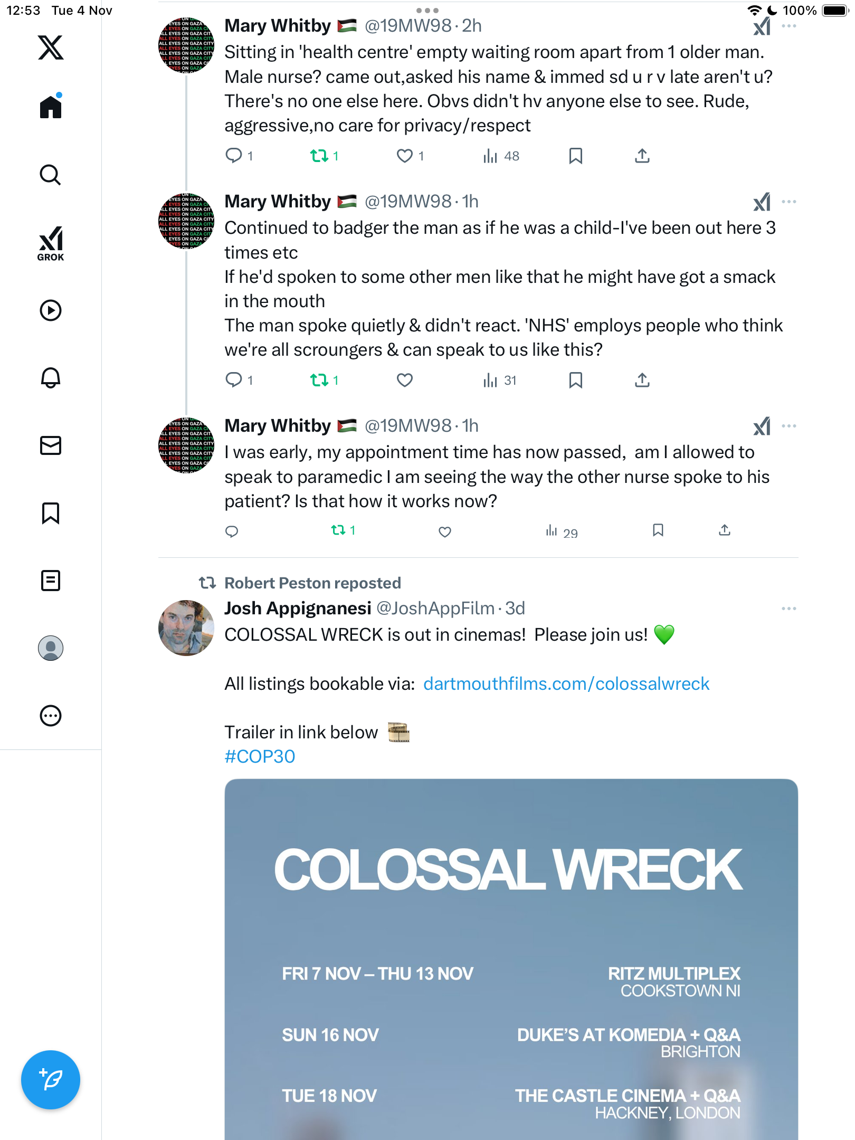The width and height of the screenshot is (855, 1140).
Task: Open the COLOSSAL WRECK poster image
Action: [x=511, y=959]
